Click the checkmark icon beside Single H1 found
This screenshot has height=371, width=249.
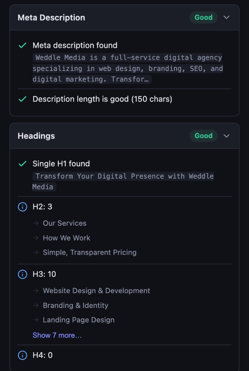23,163
